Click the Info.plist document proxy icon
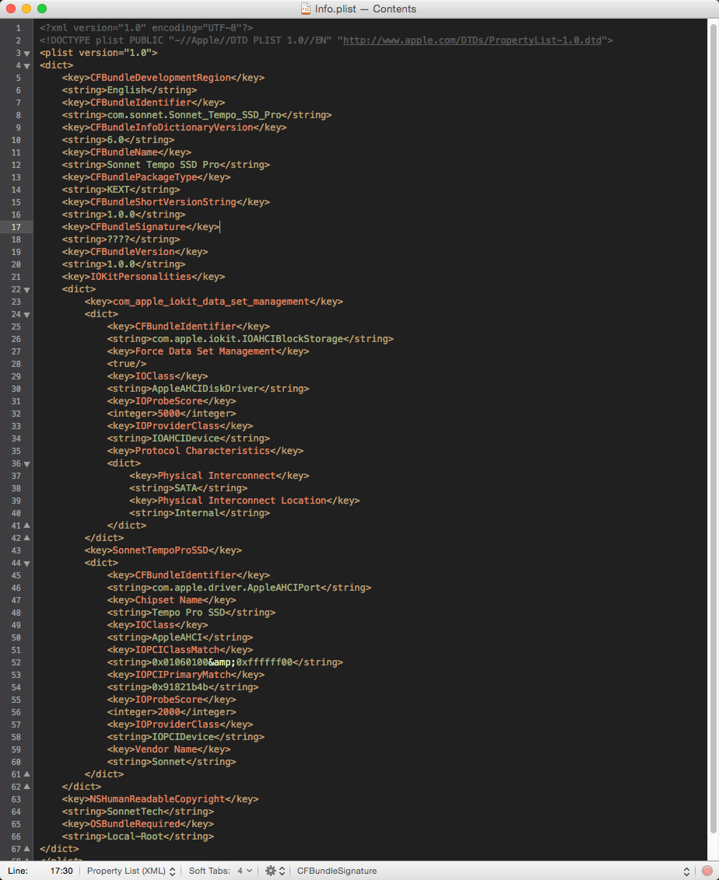 point(306,9)
